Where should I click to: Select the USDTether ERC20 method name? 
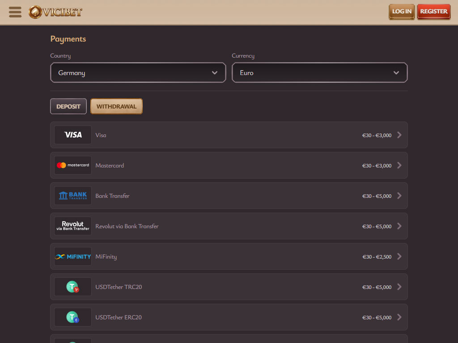119,318
